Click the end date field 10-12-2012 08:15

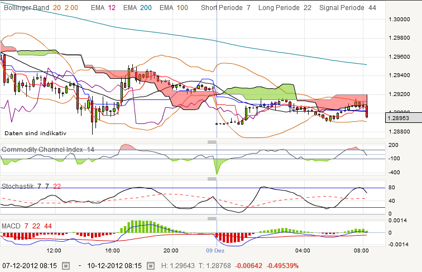pos(114,266)
